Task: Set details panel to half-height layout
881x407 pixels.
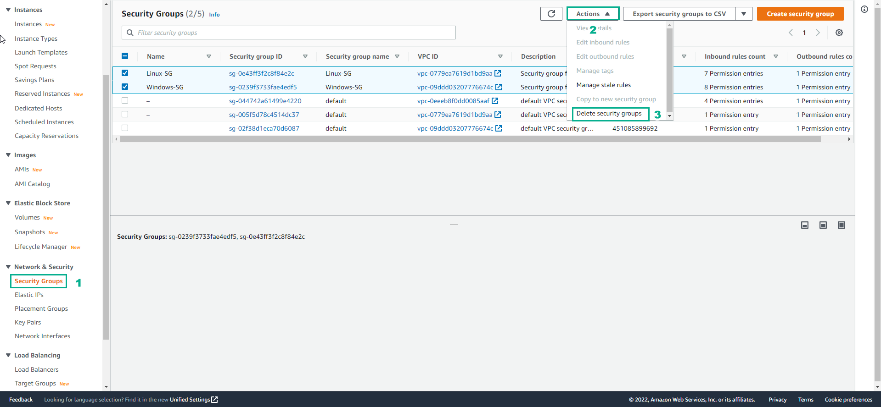Action: coord(823,225)
